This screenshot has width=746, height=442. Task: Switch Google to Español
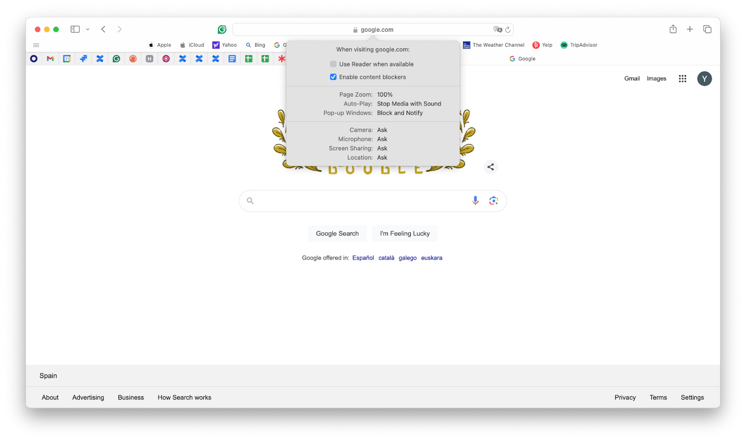pyautogui.click(x=363, y=258)
